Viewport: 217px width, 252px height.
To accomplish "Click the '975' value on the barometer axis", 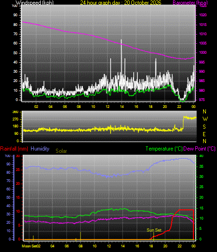I will point(202,100).
